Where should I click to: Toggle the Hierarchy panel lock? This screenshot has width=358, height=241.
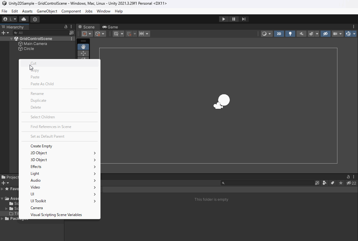pos(66,27)
